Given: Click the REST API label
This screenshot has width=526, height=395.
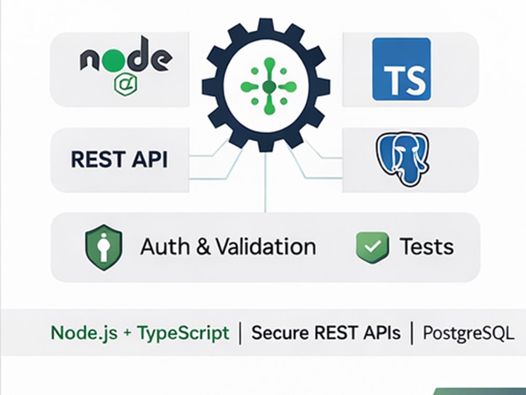Looking at the screenshot, I should [x=119, y=159].
